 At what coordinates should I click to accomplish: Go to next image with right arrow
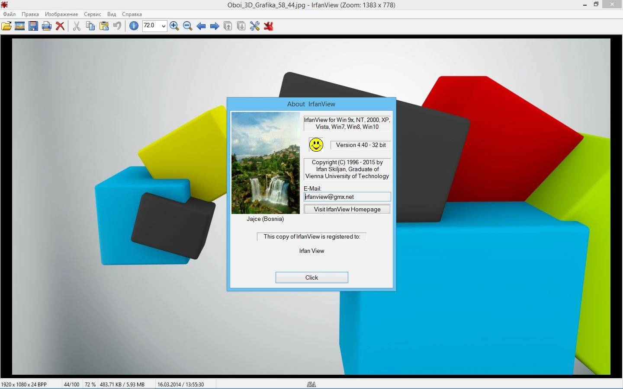(x=215, y=26)
